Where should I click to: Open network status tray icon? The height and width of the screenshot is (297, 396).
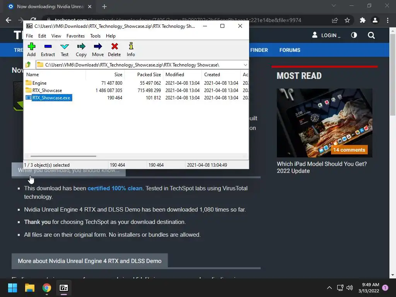[340, 288]
